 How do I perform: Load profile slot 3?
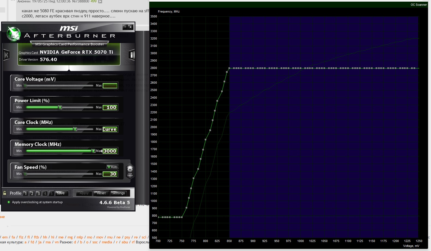coord(38,193)
